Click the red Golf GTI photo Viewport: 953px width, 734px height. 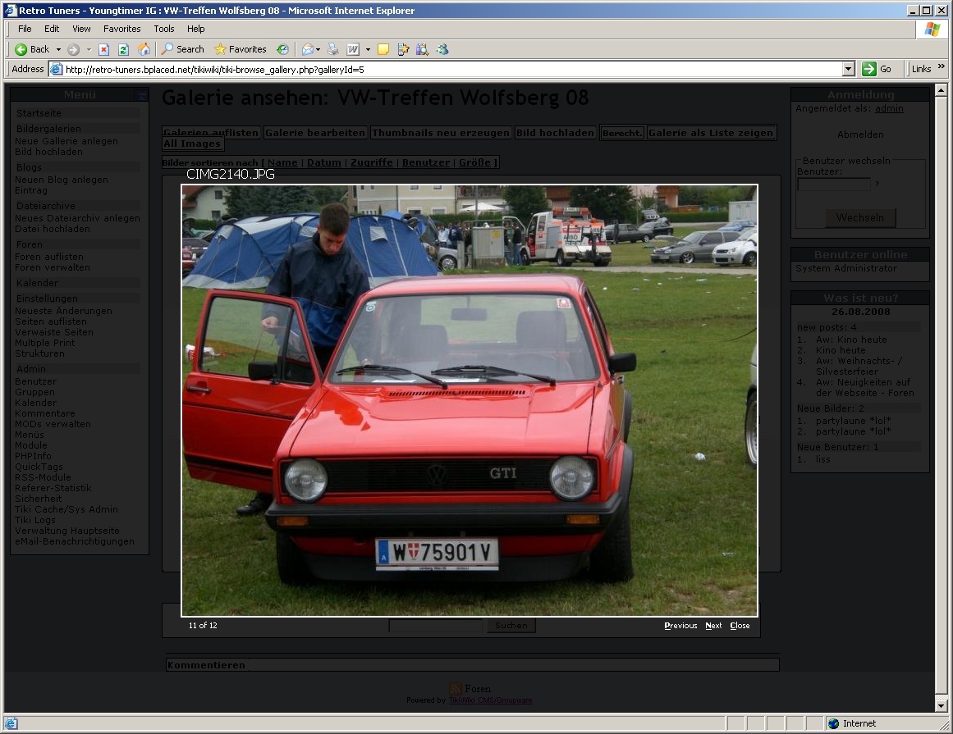pos(470,401)
